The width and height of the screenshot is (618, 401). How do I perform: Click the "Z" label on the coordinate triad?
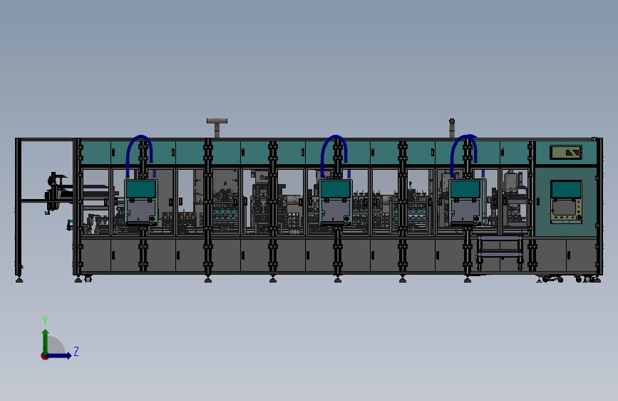pyautogui.click(x=76, y=351)
